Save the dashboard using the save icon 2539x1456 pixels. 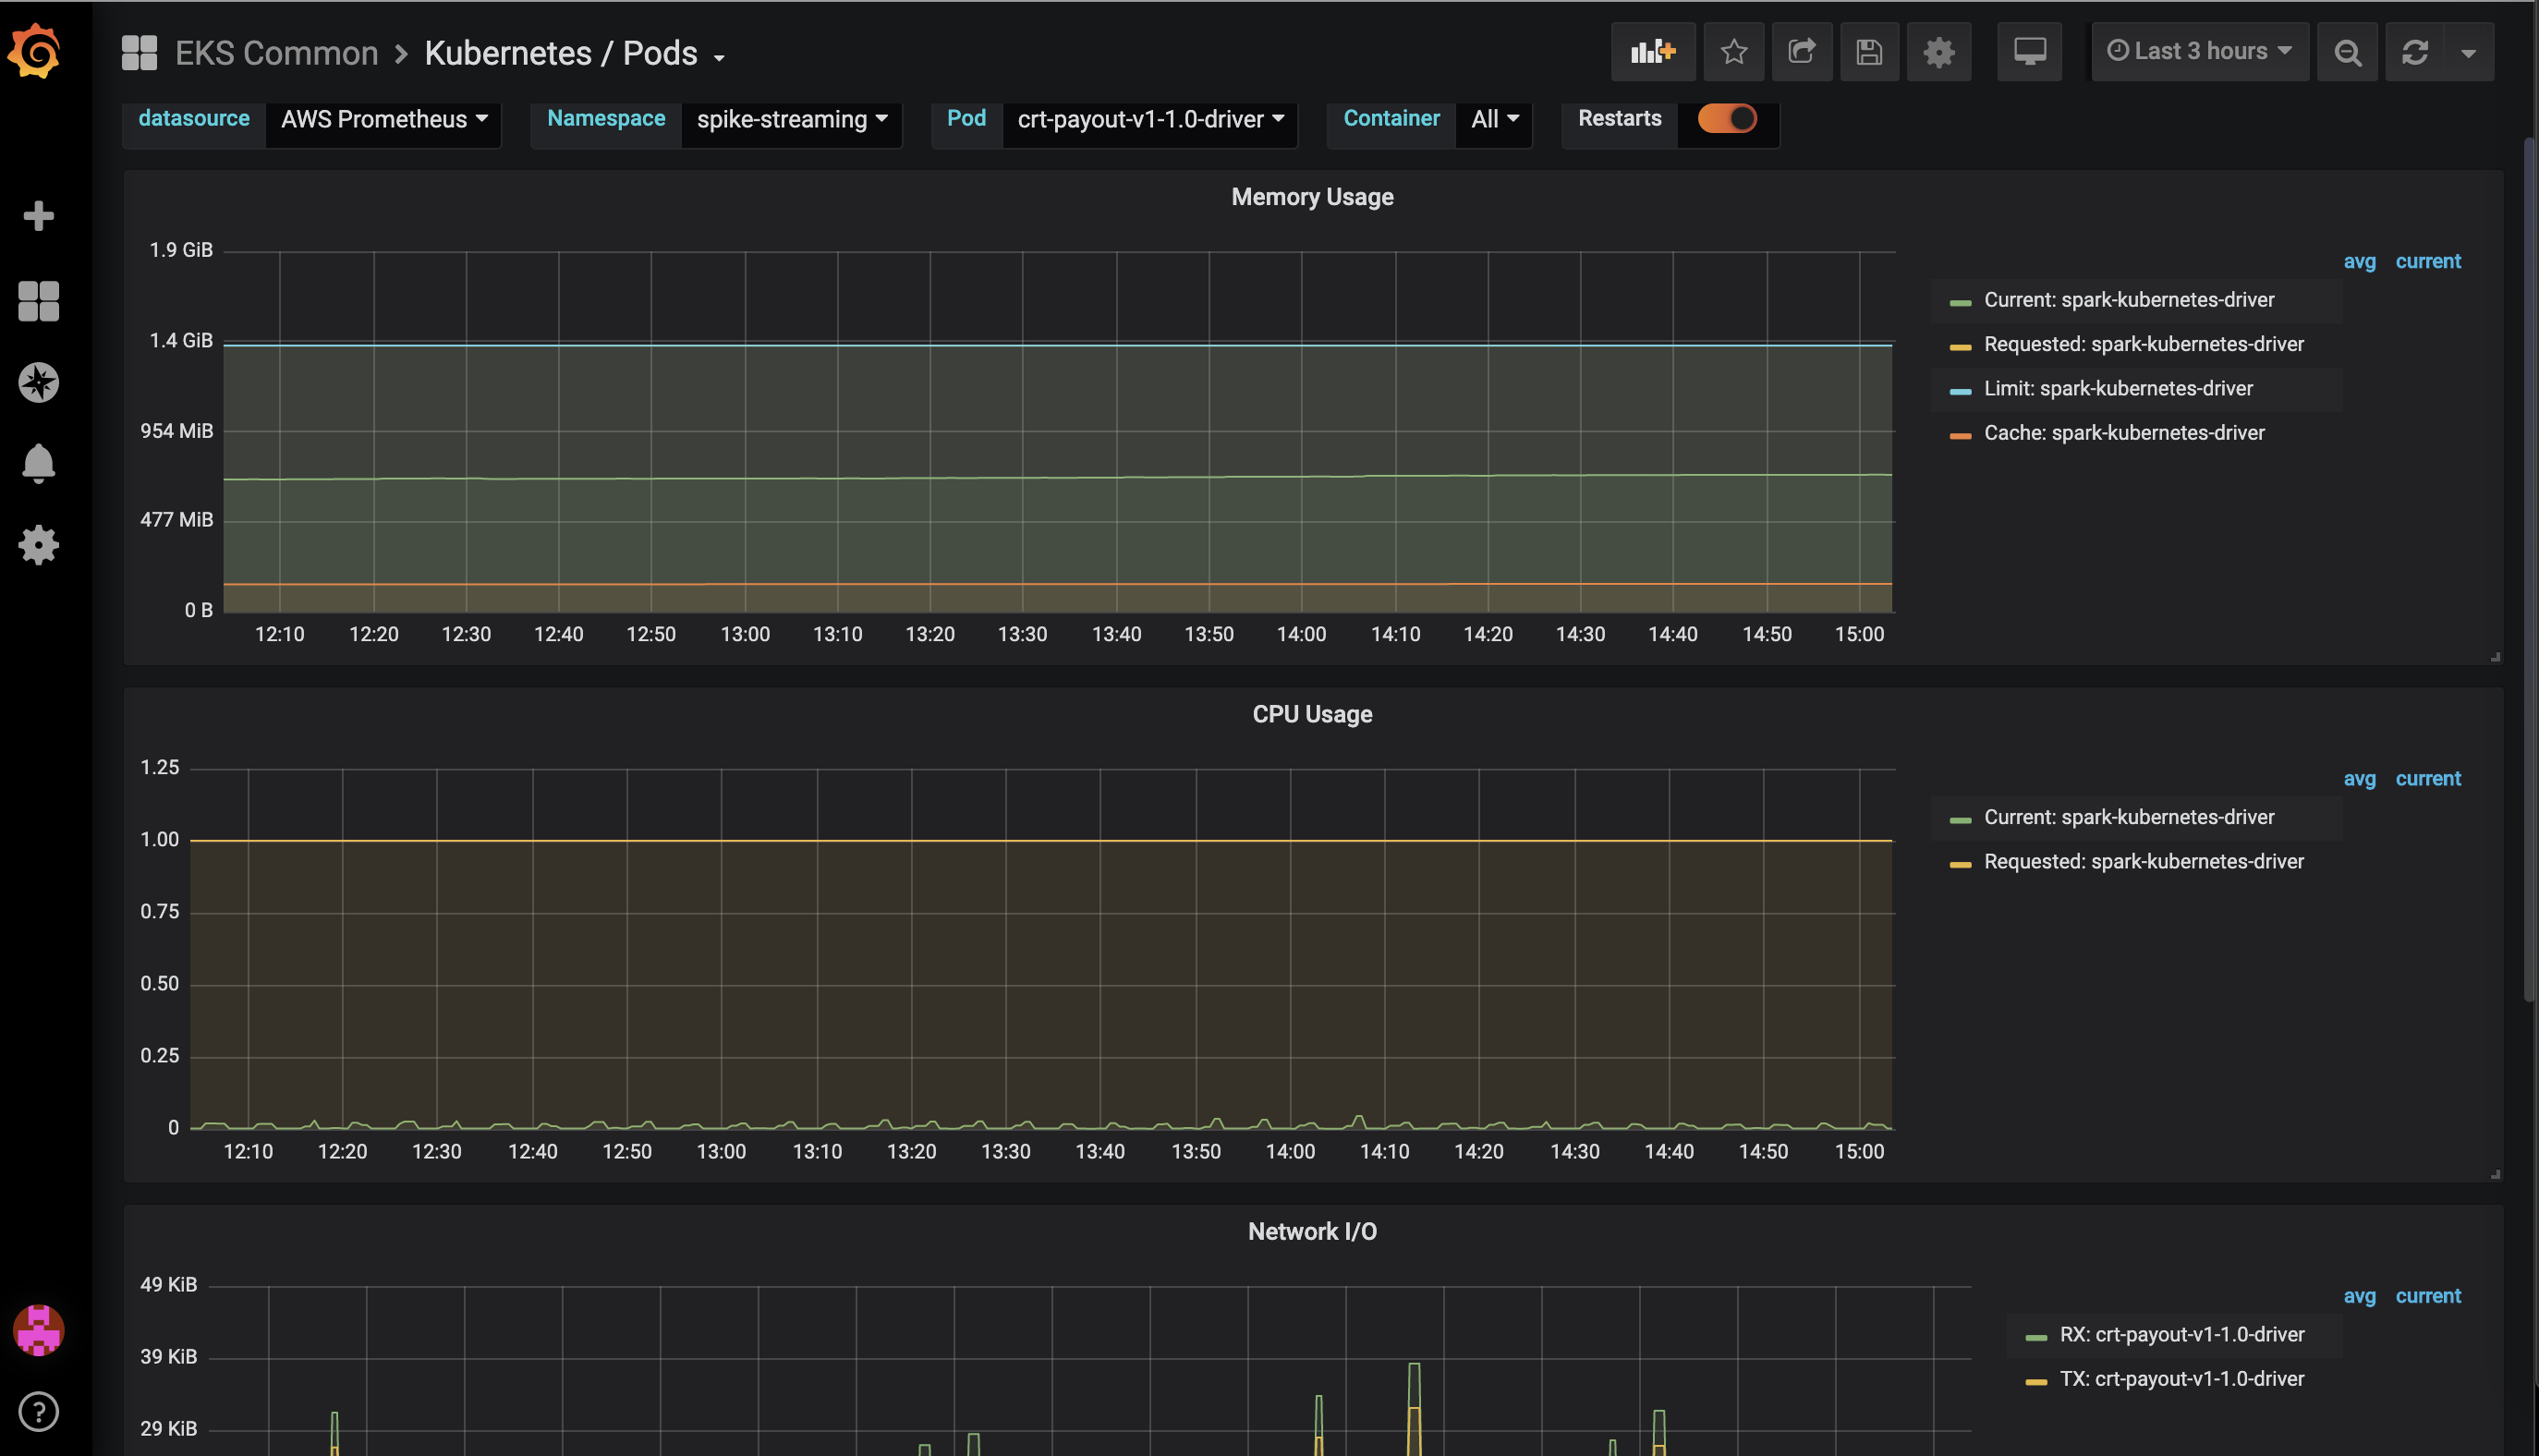[x=1869, y=51]
